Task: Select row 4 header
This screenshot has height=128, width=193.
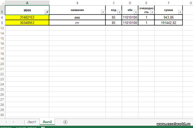Action: pyautogui.click(x=2, y=17)
